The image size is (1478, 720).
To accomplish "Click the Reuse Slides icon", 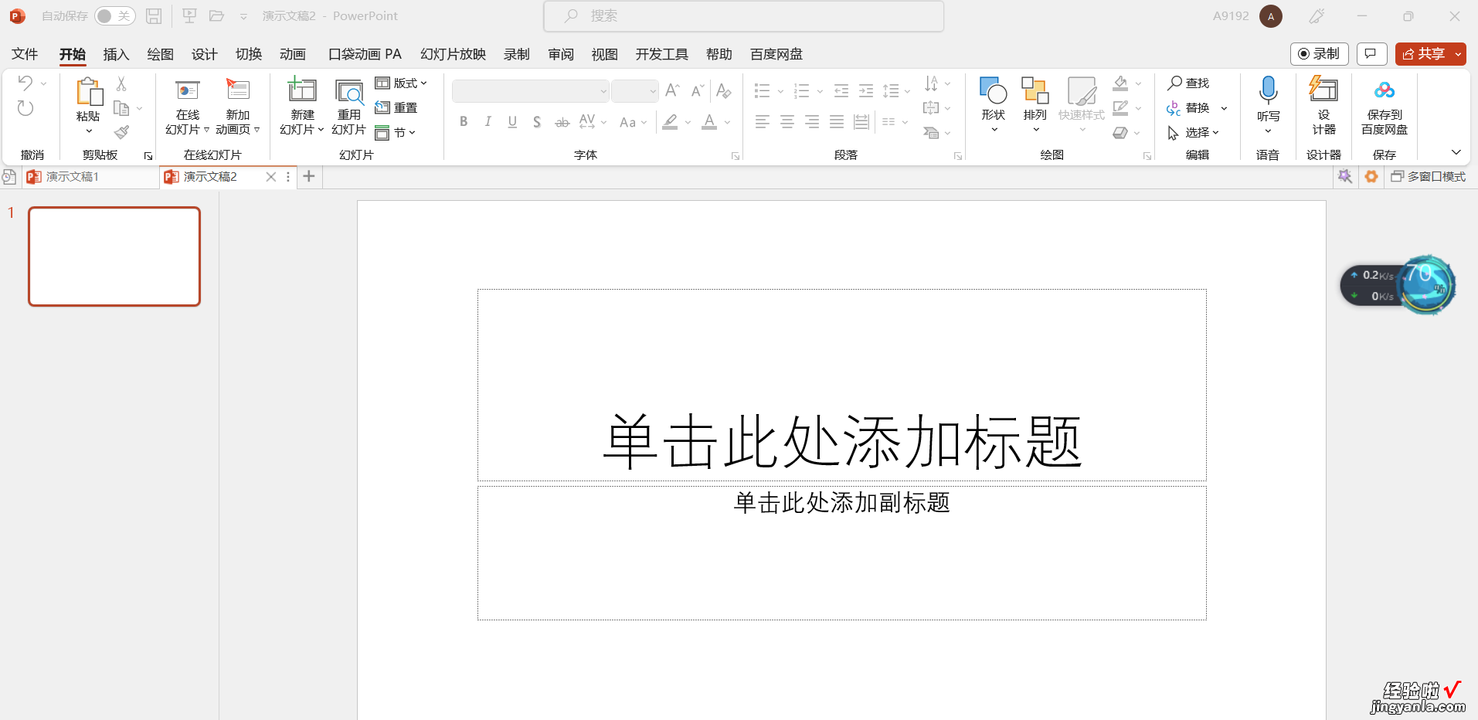I will 349,91.
